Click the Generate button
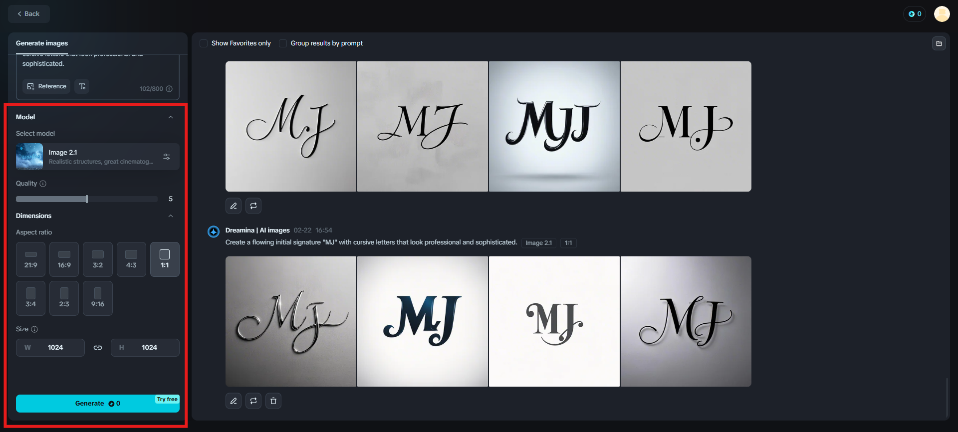The height and width of the screenshot is (432, 958). 98,404
